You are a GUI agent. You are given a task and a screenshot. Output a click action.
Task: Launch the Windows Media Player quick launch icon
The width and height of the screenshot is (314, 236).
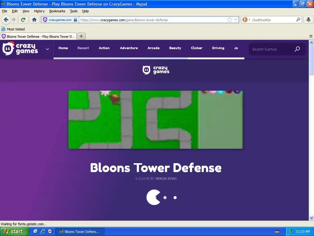50,231
